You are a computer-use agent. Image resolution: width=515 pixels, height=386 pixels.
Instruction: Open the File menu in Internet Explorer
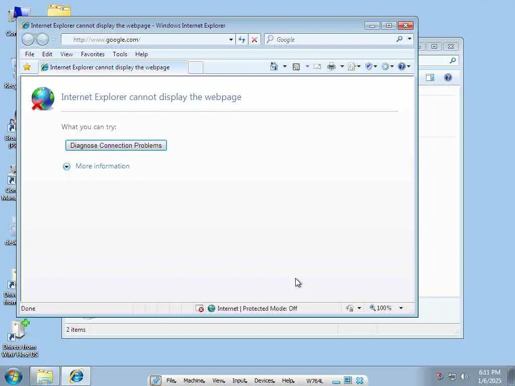click(30, 54)
